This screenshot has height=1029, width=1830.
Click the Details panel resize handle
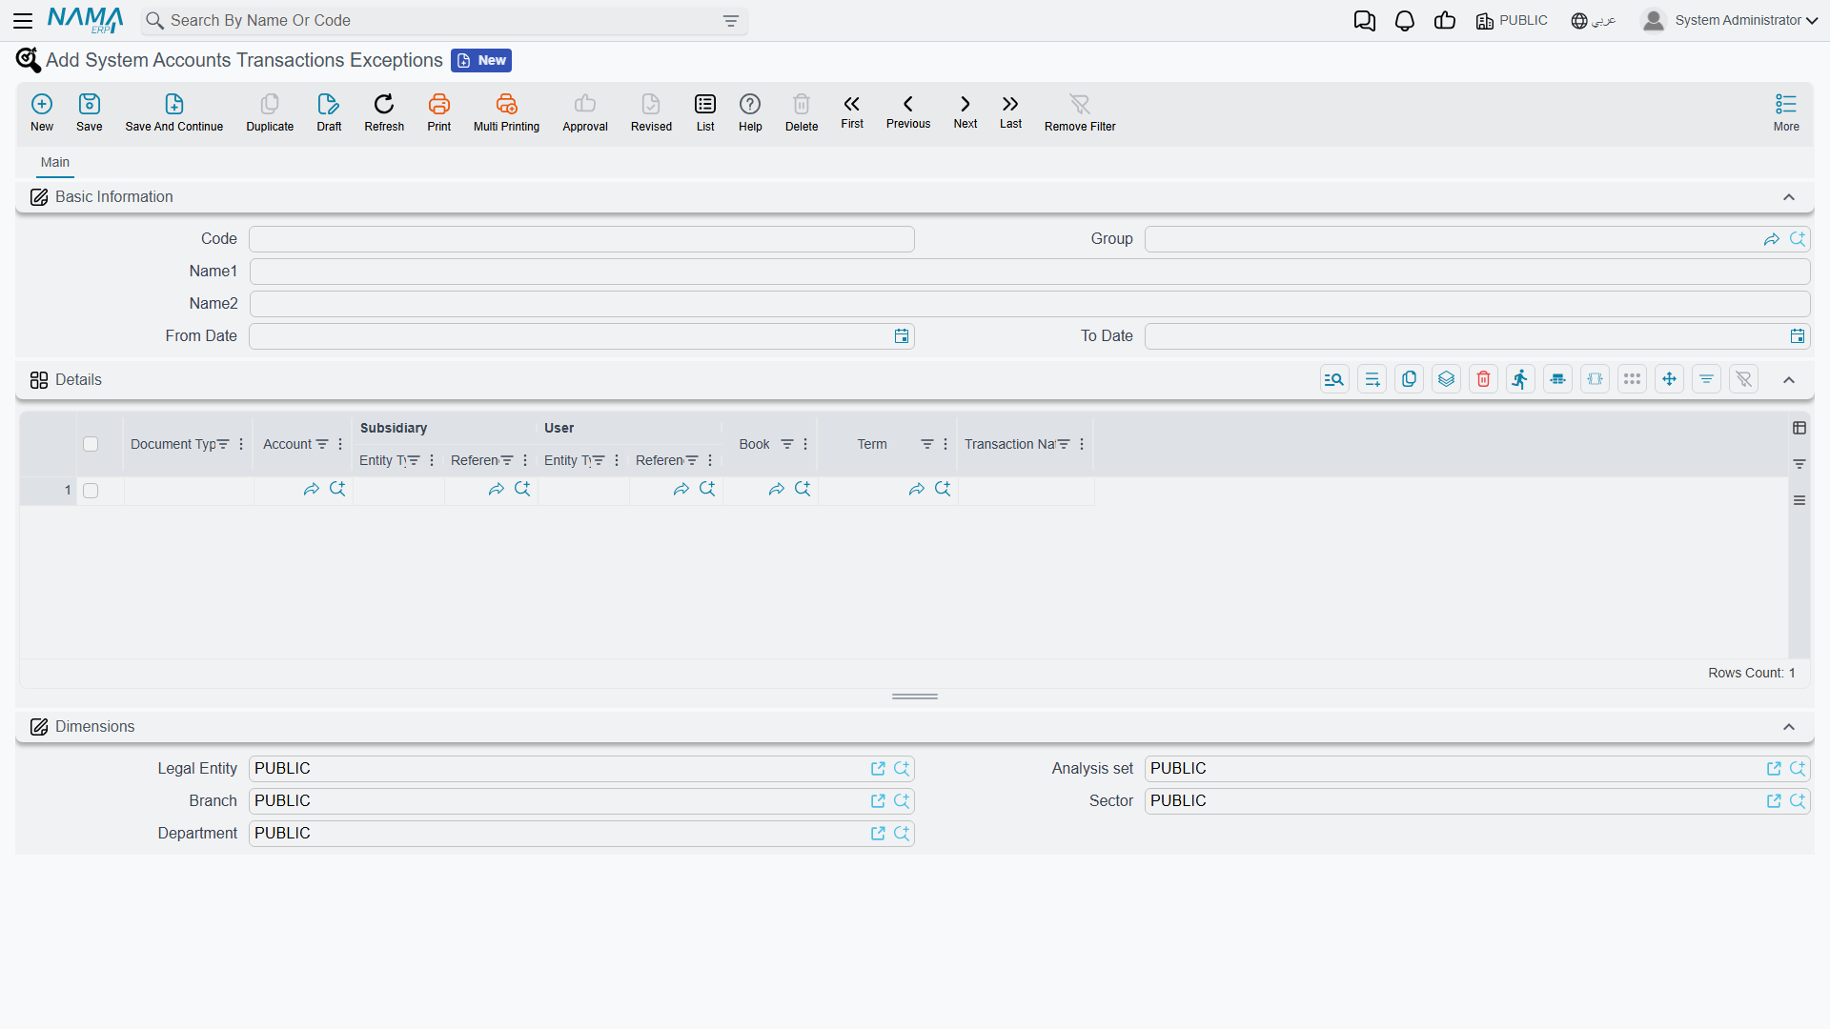[x=915, y=696]
